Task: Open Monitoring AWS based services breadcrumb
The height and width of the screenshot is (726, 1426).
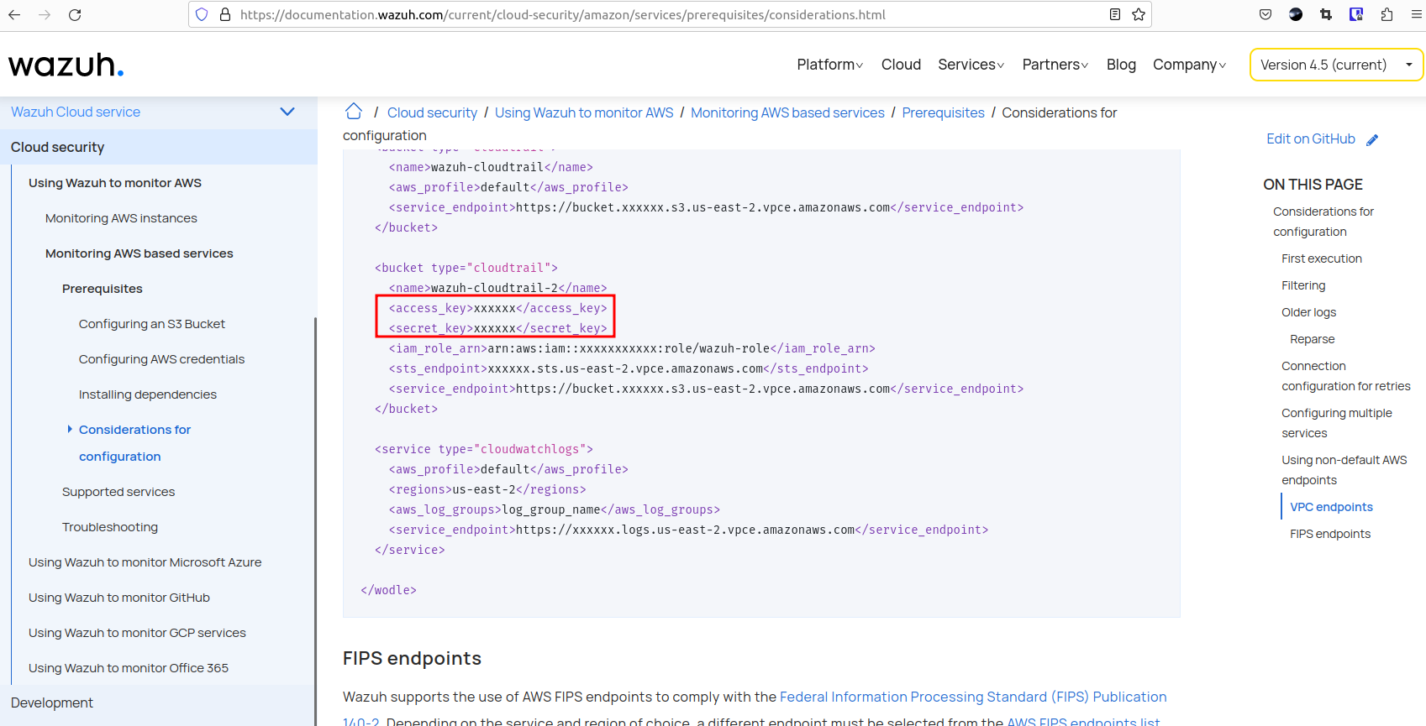Action: pyautogui.click(x=787, y=112)
